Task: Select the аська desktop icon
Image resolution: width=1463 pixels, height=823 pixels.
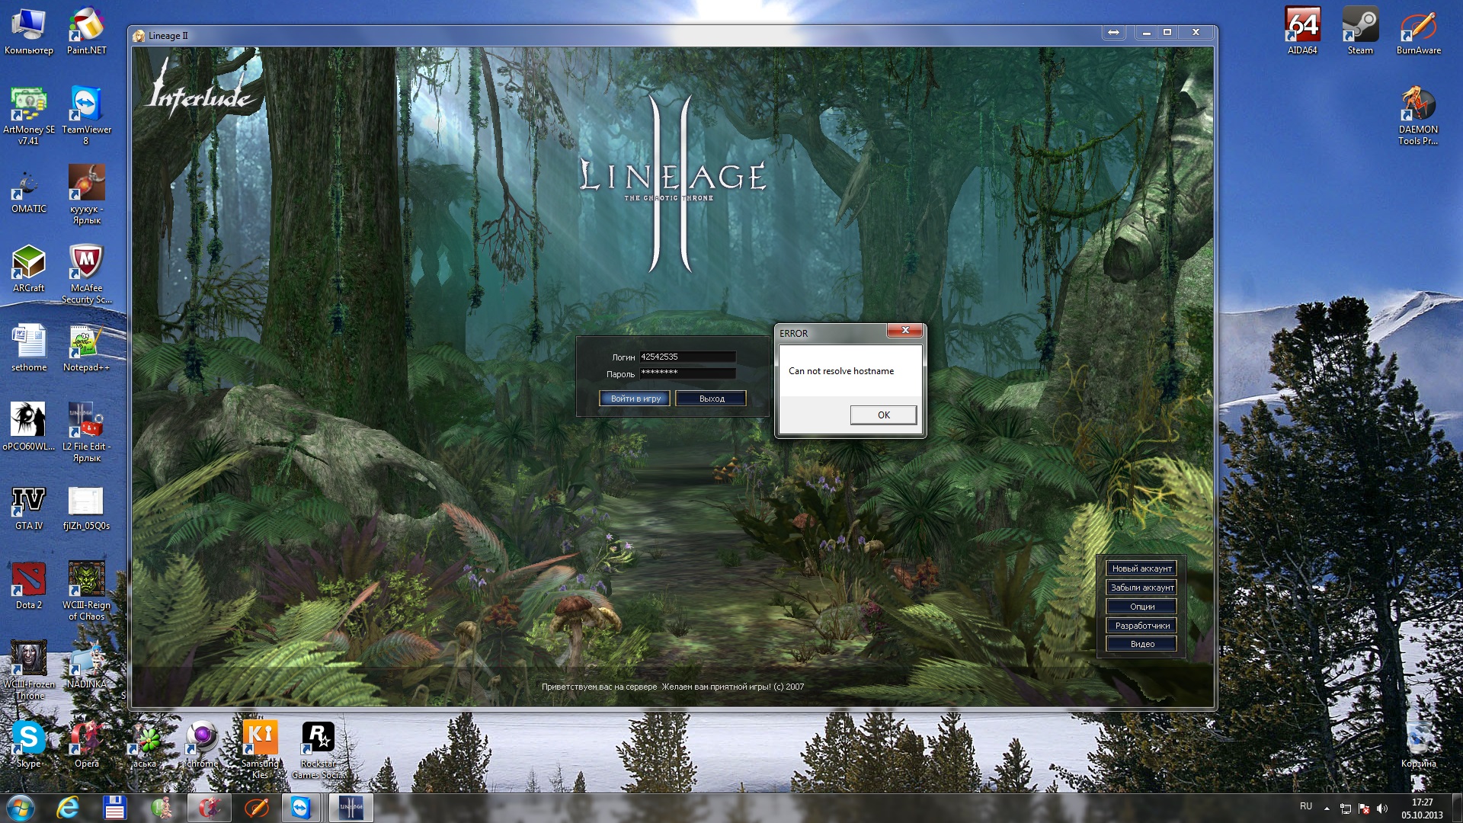Action: [145, 745]
